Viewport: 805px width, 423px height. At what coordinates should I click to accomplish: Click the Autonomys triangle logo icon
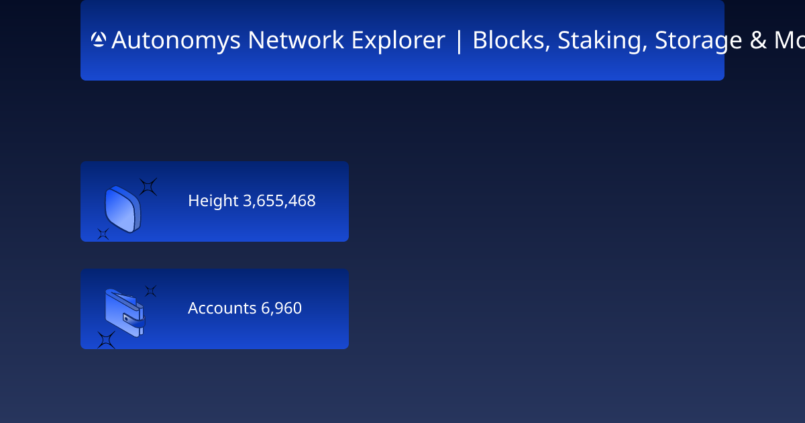(99, 40)
